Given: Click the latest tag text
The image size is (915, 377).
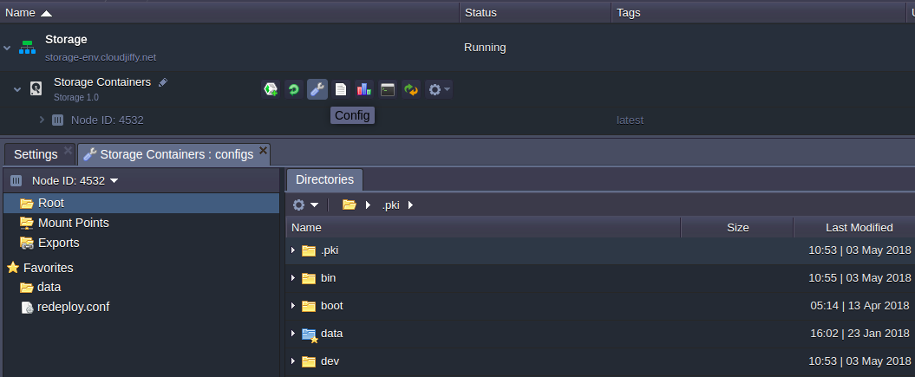Looking at the screenshot, I should (x=631, y=120).
